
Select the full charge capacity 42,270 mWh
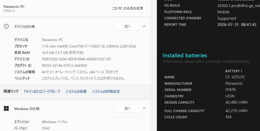click(x=236, y=111)
